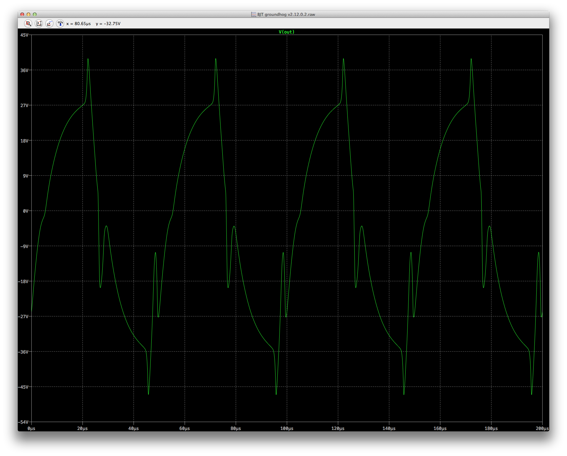Zoom the window with green button
The height and width of the screenshot is (456, 567).
(x=35, y=14)
